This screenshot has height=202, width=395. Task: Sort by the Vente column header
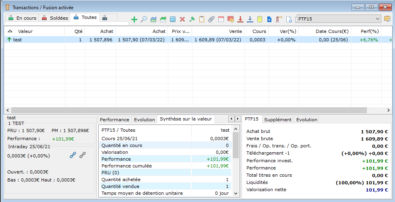tap(218, 31)
